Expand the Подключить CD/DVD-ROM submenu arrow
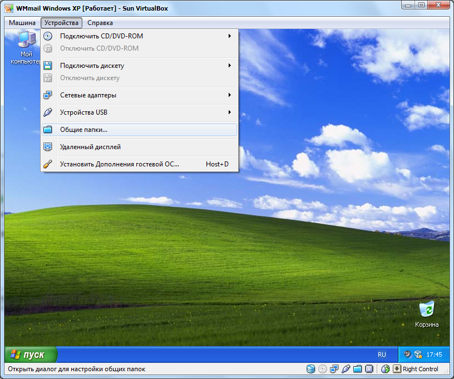Viewport: 454px width, 379px height. (230, 36)
